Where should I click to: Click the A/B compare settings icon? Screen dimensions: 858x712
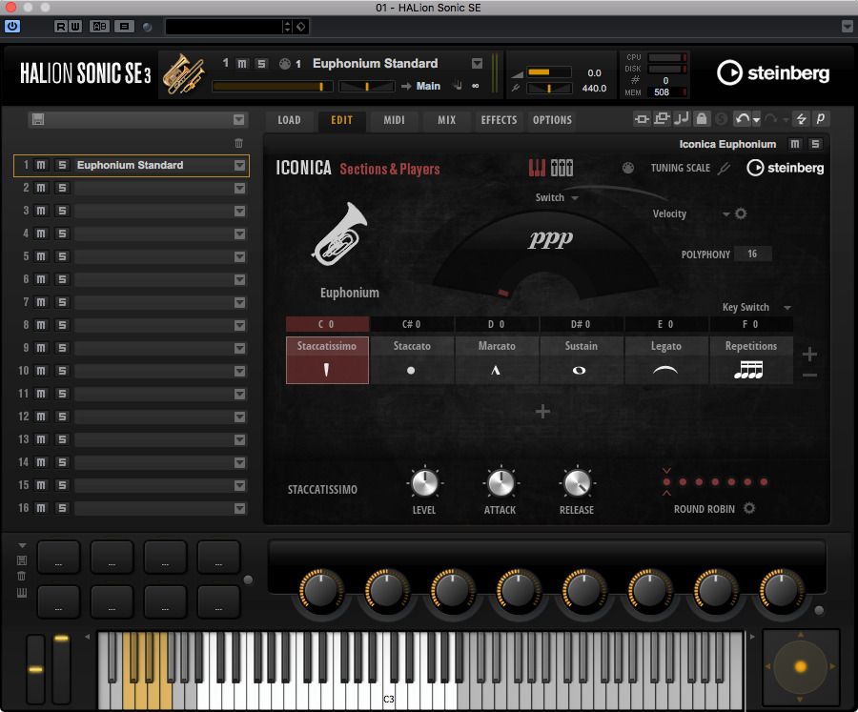tap(99, 26)
